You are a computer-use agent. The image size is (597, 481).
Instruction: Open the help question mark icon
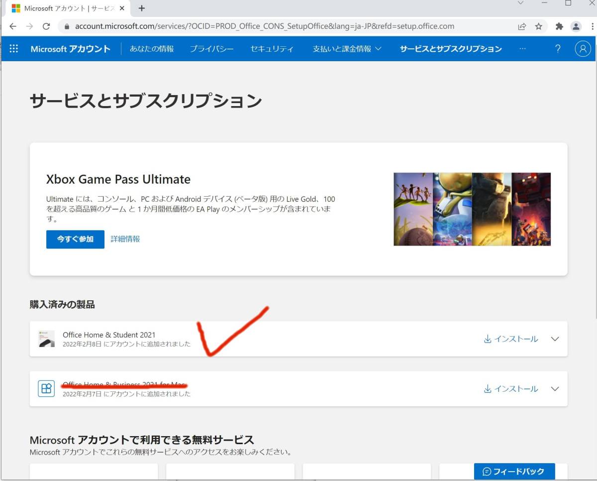click(x=558, y=49)
